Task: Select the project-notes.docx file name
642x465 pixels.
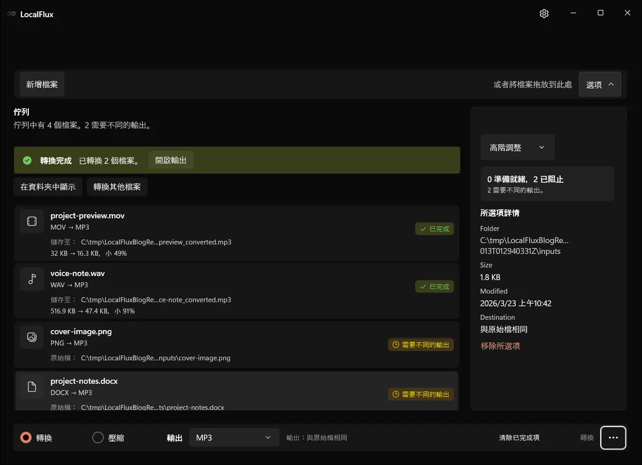Action: (84, 381)
